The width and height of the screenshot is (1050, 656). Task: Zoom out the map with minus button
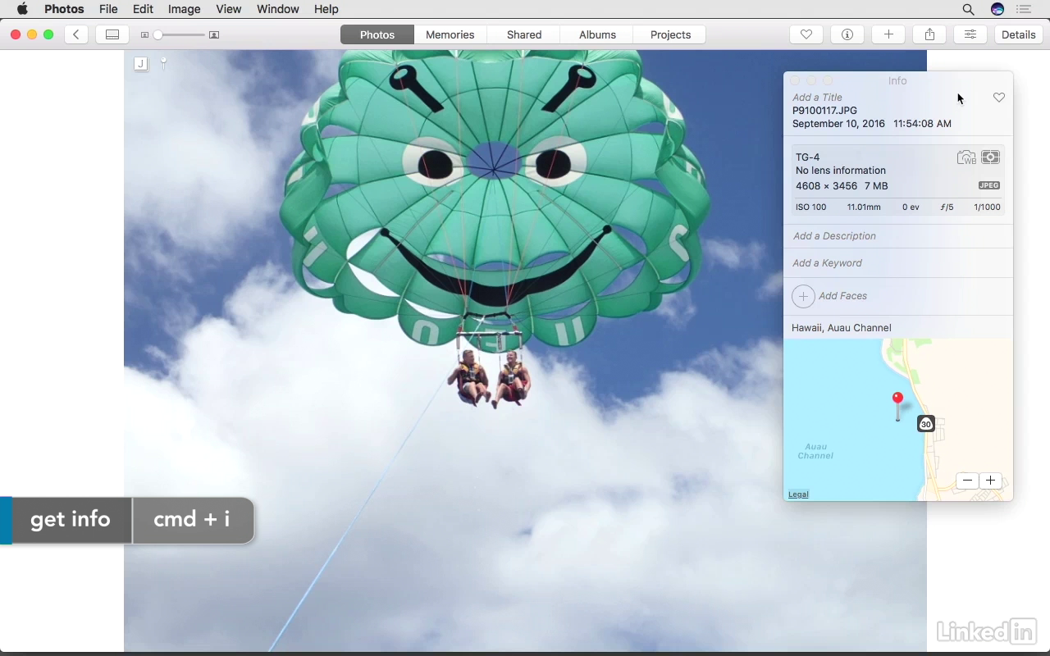tap(967, 481)
